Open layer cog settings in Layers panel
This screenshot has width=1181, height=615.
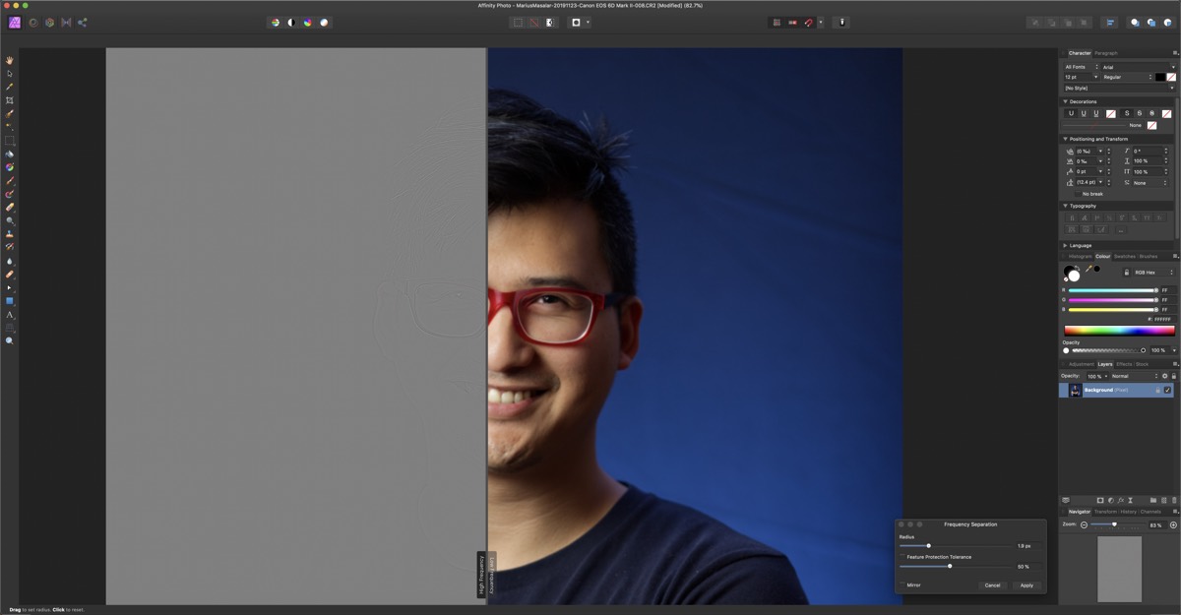pyautogui.click(x=1165, y=376)
